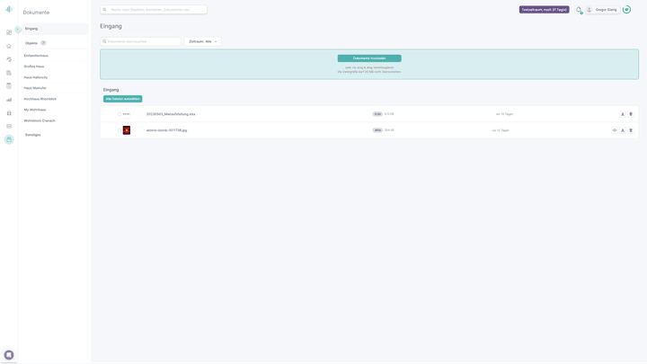Click the Dokumente durchsuchen search field

tap(141, 41)
